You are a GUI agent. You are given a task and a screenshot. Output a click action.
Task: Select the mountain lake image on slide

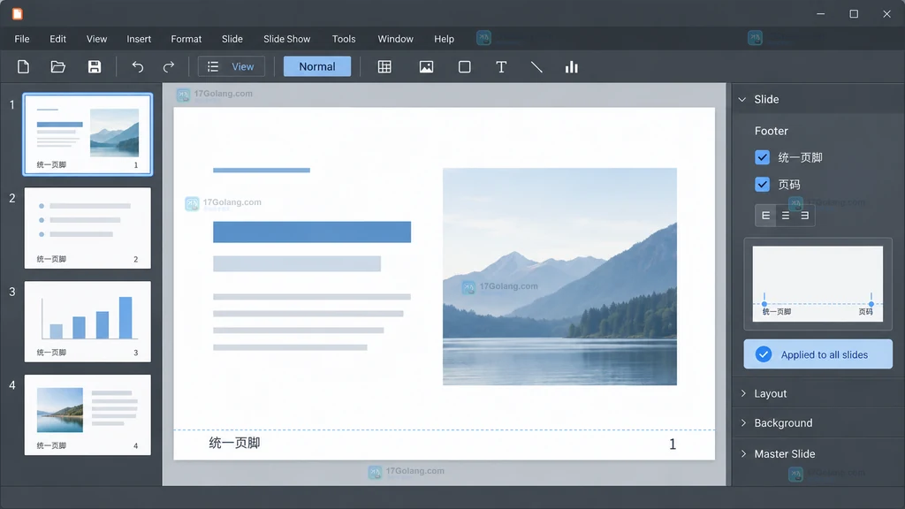[x=559, y=277]
